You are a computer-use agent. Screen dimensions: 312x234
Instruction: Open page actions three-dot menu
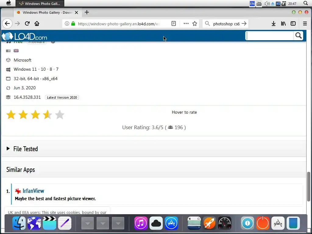(x=186, y=24)
